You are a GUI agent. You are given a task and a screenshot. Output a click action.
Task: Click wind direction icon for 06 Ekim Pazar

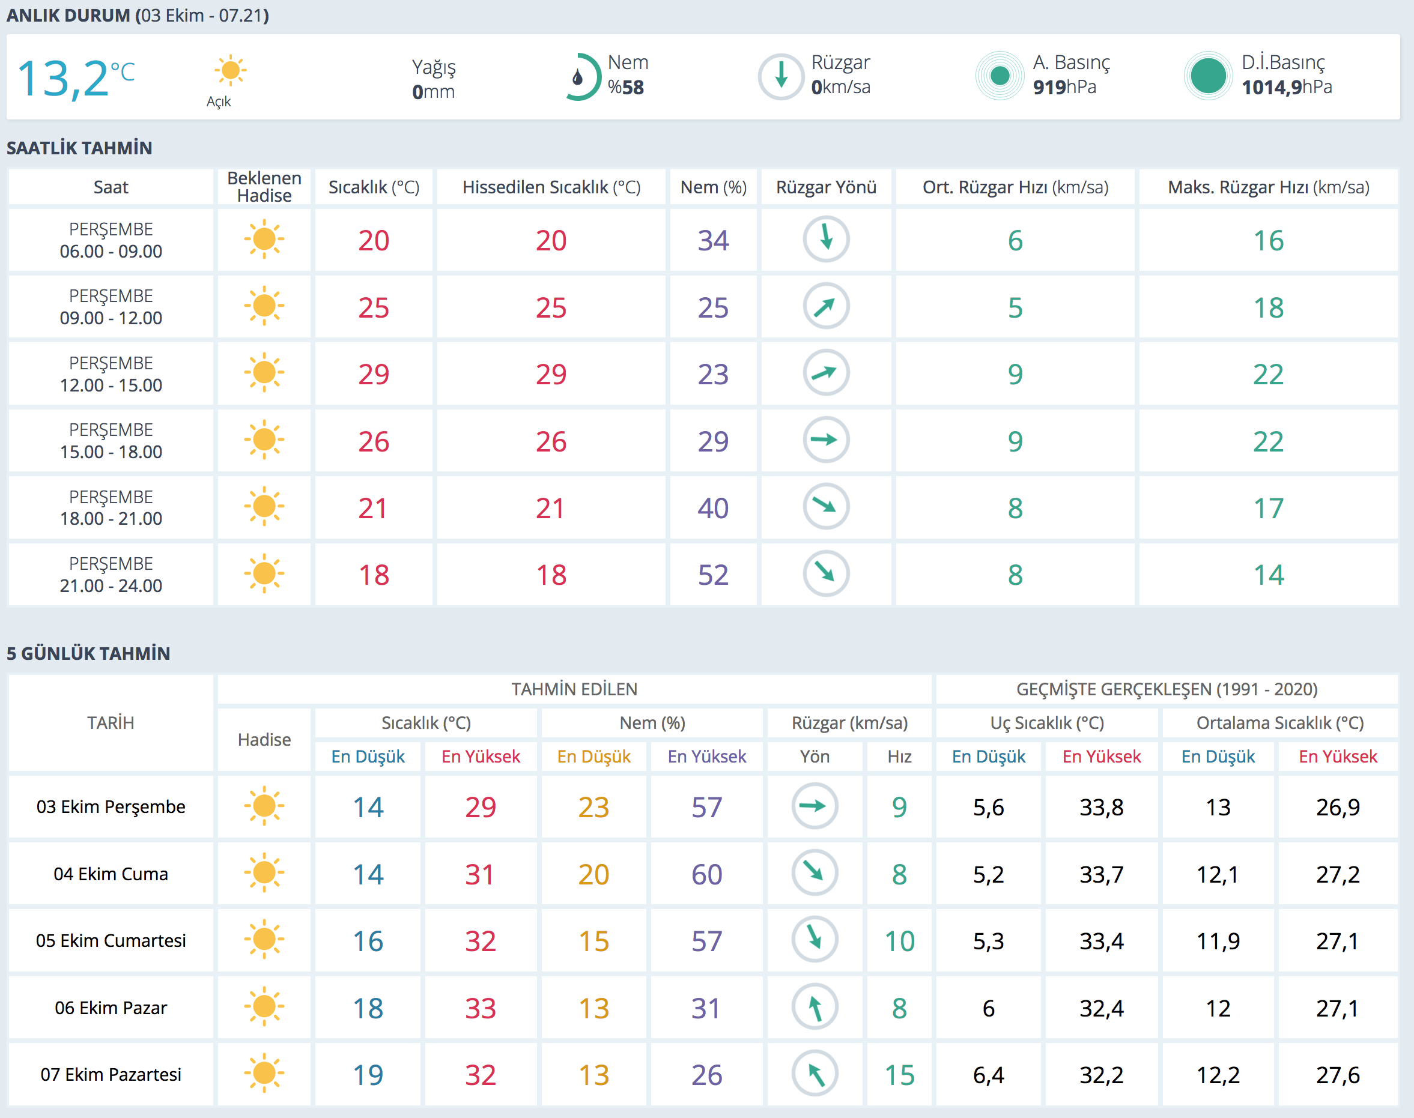pos(815,1008)
